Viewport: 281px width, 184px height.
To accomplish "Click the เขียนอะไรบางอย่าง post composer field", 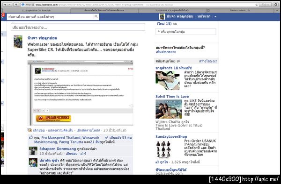I will (x=78, y=28).
